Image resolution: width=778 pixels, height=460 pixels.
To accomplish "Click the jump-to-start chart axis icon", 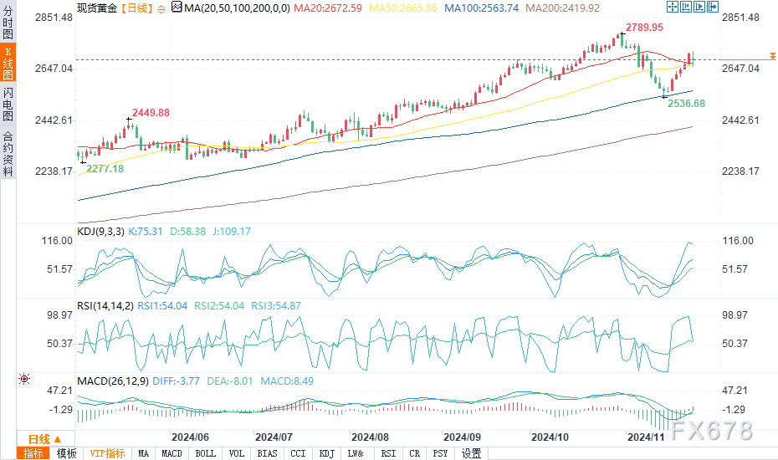I will 686,7.
